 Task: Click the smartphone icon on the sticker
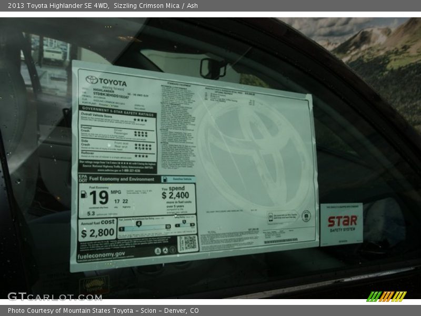(270, 216)
